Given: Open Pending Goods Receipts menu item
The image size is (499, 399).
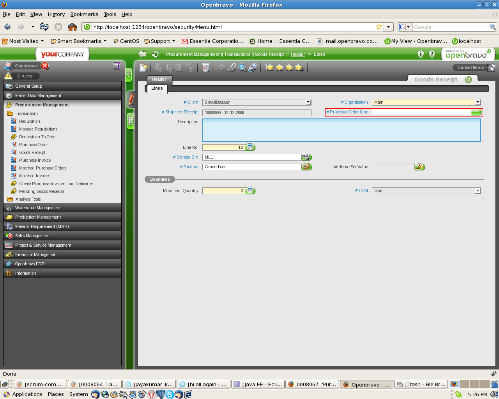Looking at the screenshot, I should (42, 191).
